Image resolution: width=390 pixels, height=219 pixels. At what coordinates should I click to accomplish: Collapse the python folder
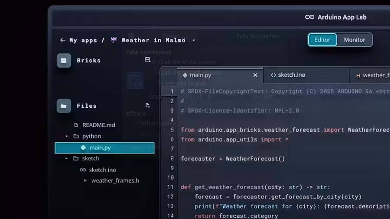pos(67,136)
